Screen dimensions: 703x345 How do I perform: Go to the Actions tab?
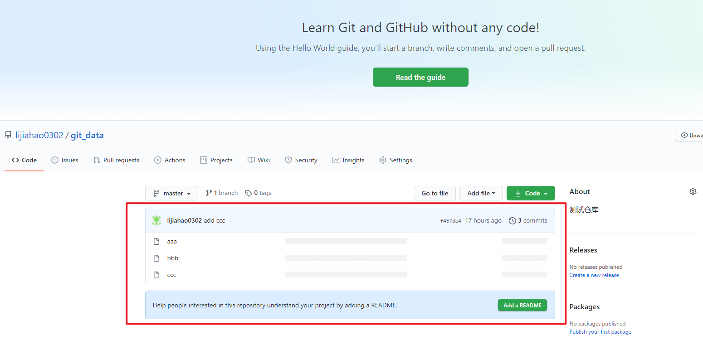coord(170,160)
